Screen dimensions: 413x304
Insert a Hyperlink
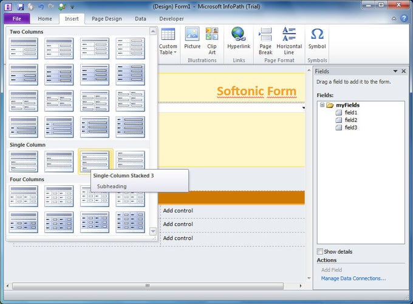point(238,40)
